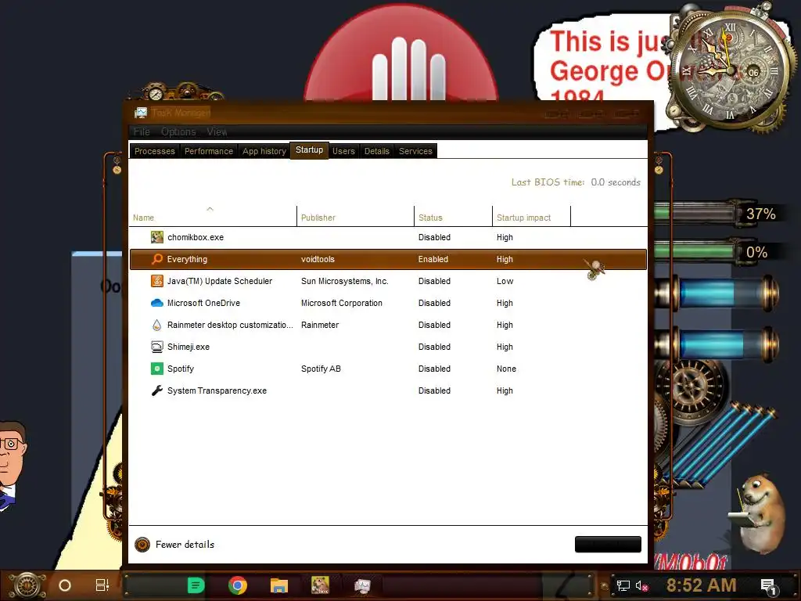Image resolution: width=801 pixels, height=601 pixels.
Task: Open the Action Center notification icon
Action: (768, 586)
